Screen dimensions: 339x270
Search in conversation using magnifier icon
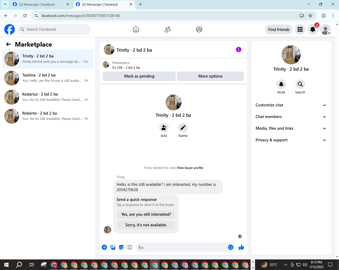300,84
